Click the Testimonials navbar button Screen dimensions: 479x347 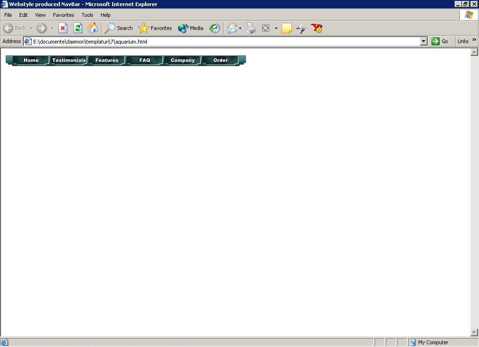(69, 60)
